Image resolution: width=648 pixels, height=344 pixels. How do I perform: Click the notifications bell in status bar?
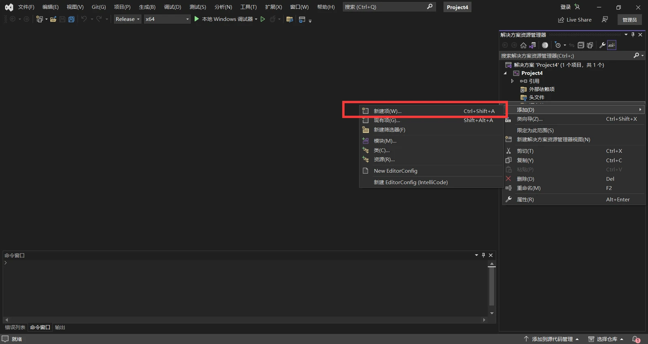[636, 339]
